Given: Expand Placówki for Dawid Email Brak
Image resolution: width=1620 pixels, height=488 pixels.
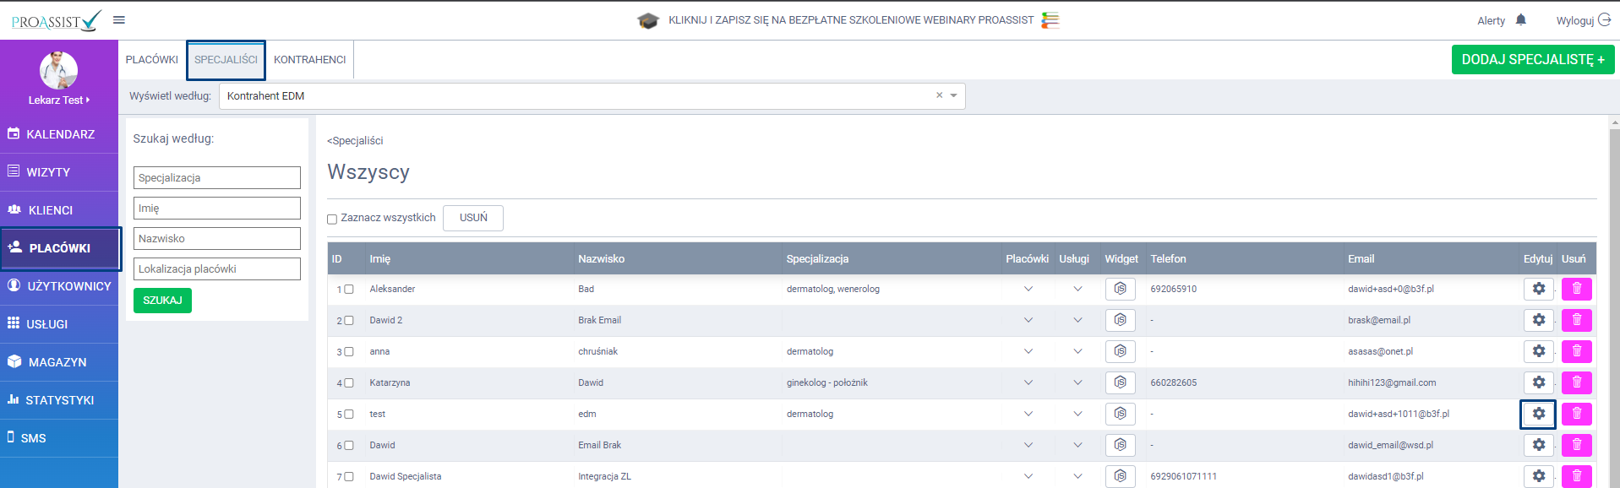Looking at the screenshot, I should [1028, 445].
